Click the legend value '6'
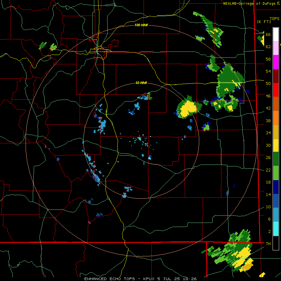This screenshot has height=281, width=281. 269,219
